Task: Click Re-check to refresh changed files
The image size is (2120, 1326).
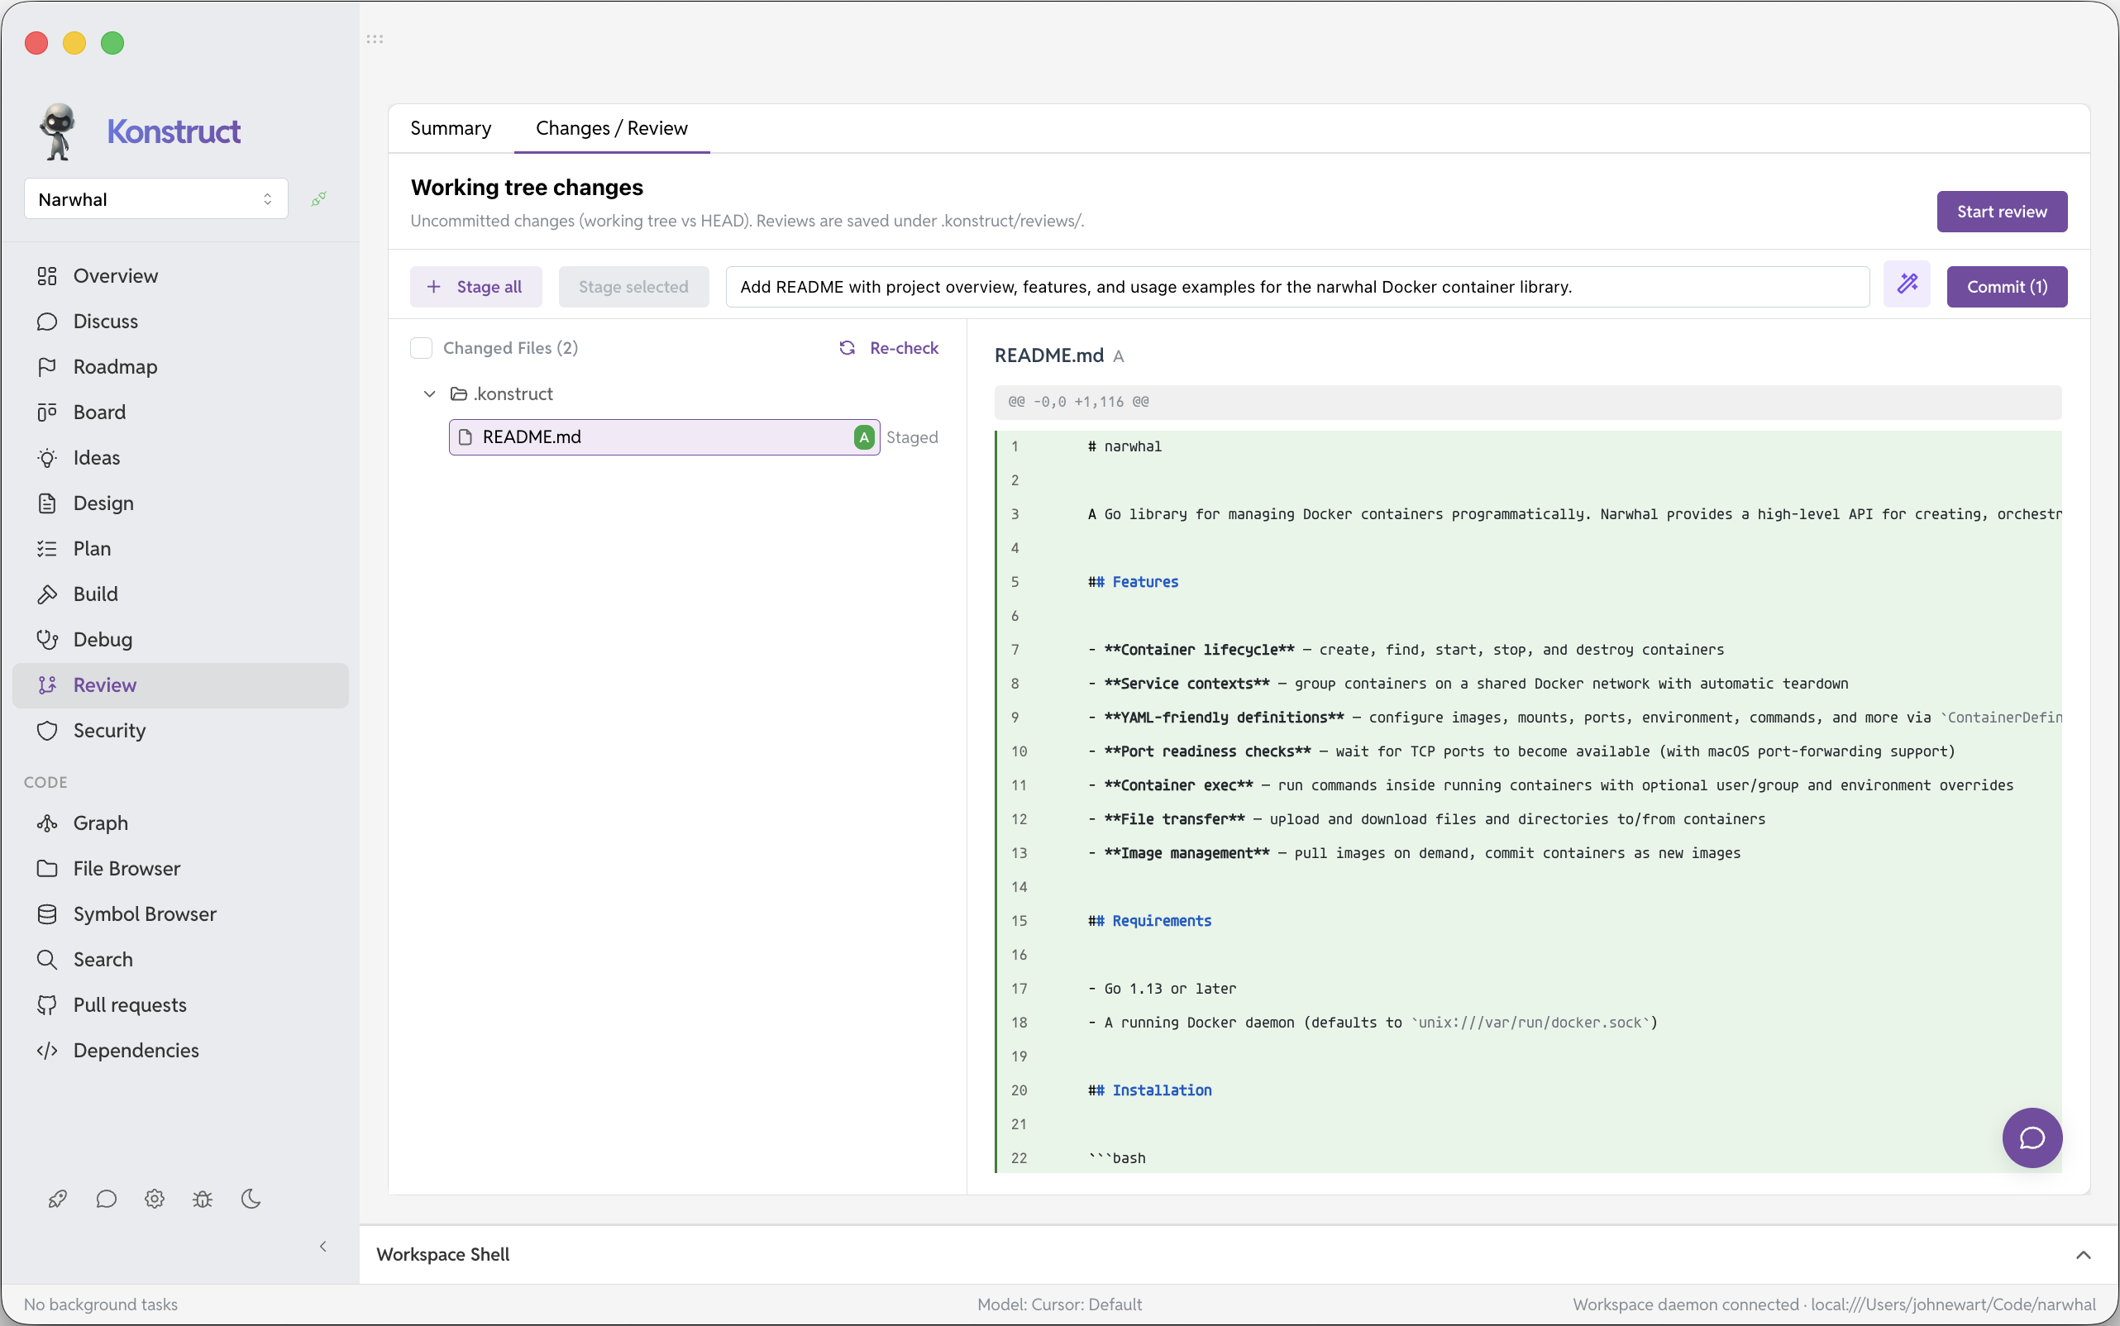Action: pyautogui.click(x=889, y=348)
